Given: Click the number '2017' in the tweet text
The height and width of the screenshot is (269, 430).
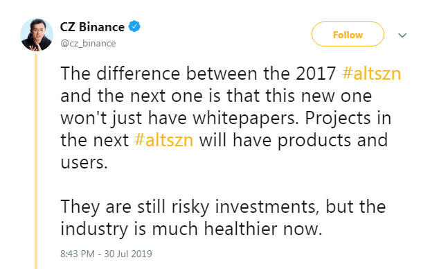Looking at the screenshot, I should coord(316,73).
